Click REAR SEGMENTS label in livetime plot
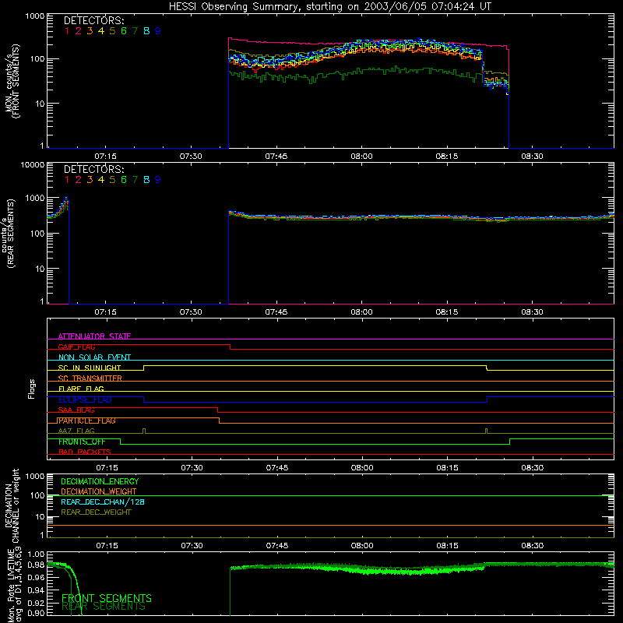623x623 pixels. point(104,607)
